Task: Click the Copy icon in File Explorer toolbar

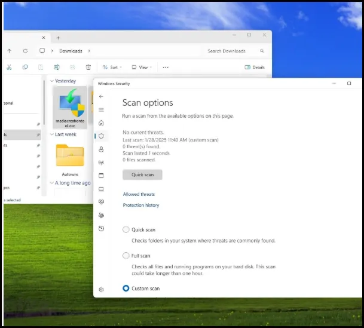Action: [25, 68]
